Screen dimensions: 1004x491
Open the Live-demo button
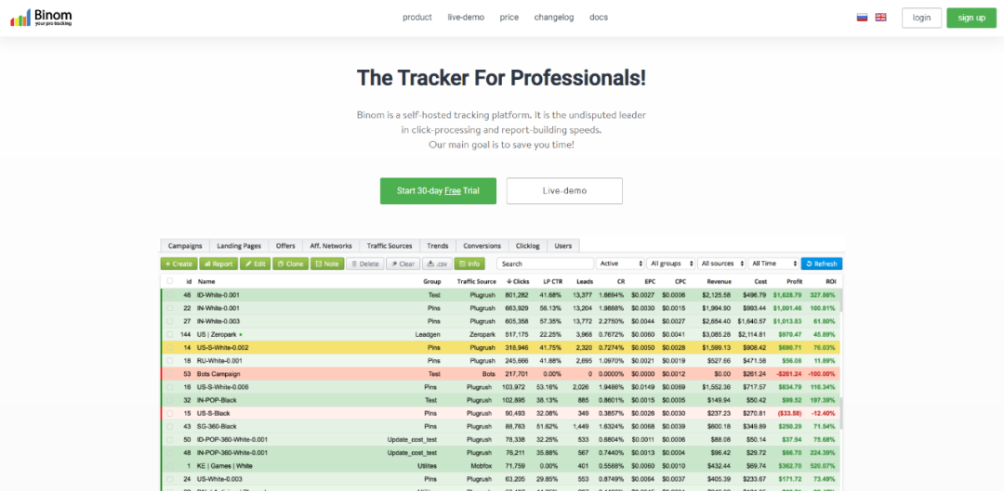point(564,190)
